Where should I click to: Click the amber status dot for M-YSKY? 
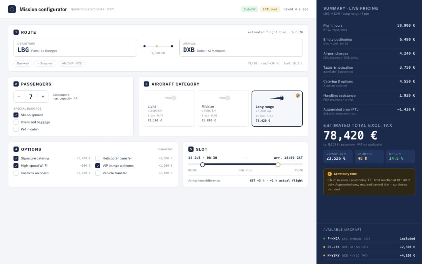point(324,255)
